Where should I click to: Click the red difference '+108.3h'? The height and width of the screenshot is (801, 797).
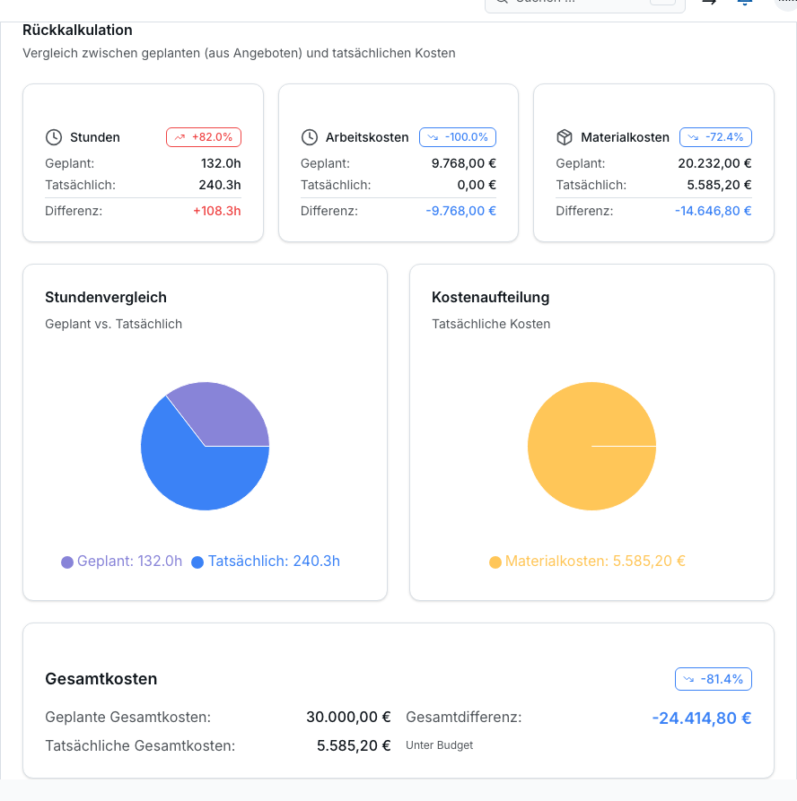217,211
